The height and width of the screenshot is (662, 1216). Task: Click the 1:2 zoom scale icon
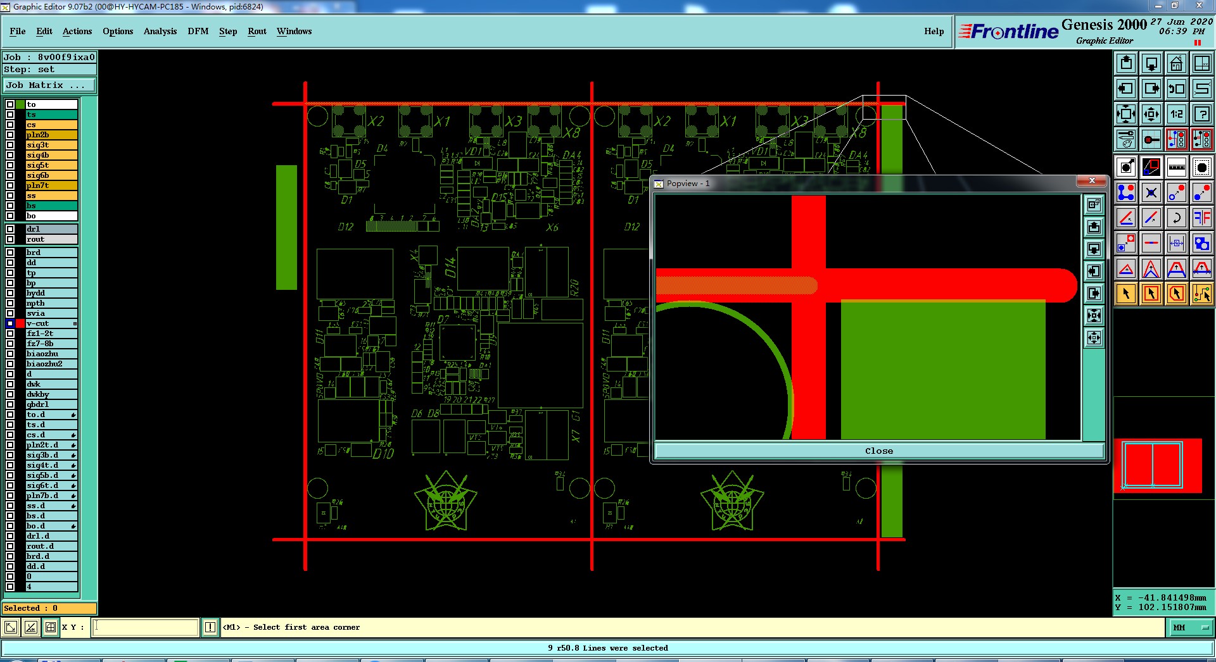point(1177,114)
